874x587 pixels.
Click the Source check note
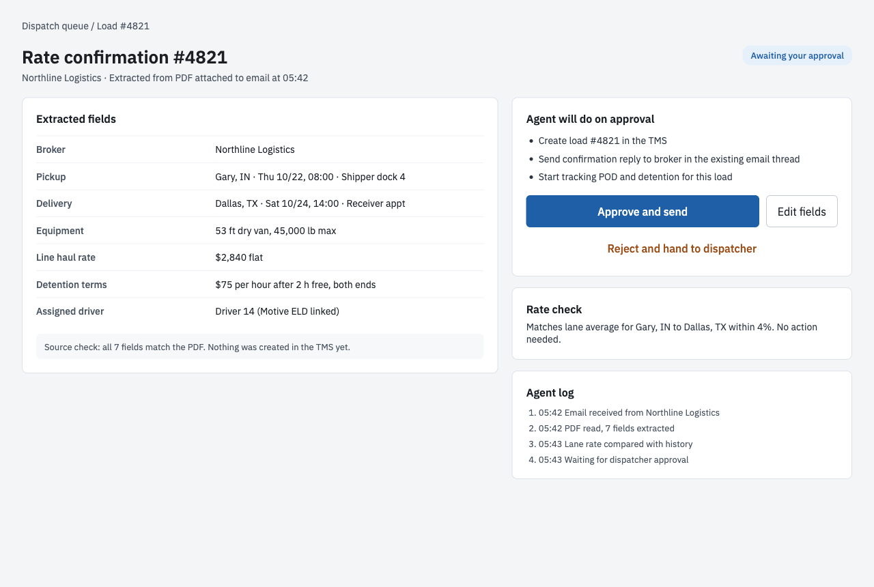259,347
